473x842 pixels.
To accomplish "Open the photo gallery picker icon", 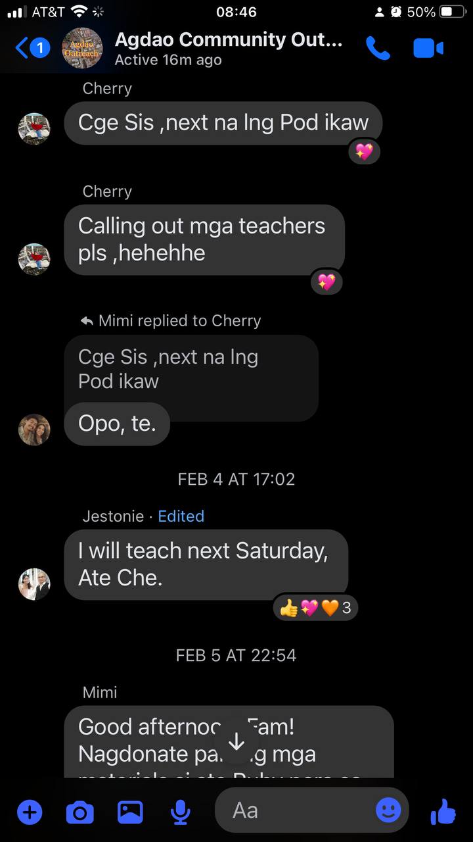I will click(130, 812).
